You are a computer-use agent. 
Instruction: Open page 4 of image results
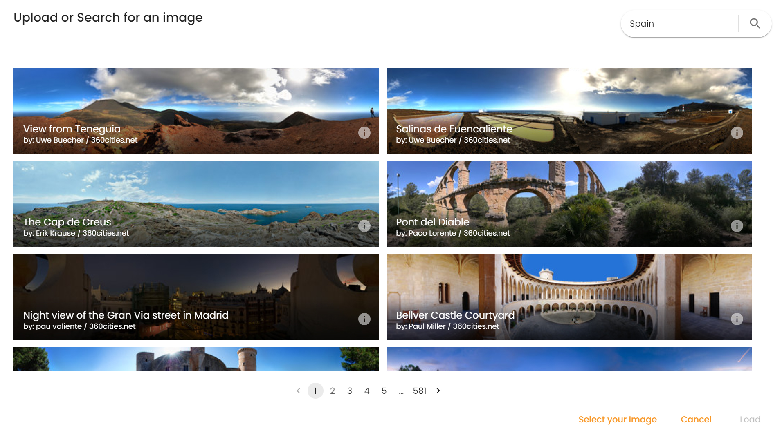coord(367,391)
